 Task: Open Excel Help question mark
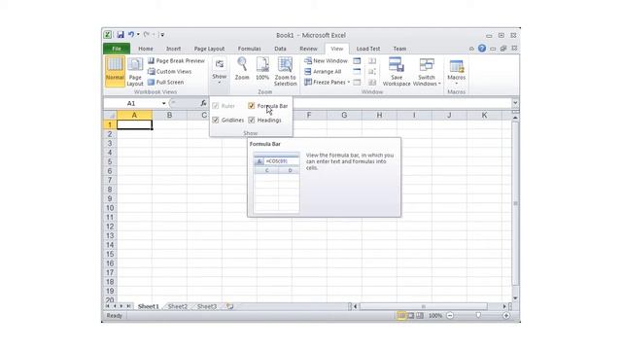[x=482, y=48]
